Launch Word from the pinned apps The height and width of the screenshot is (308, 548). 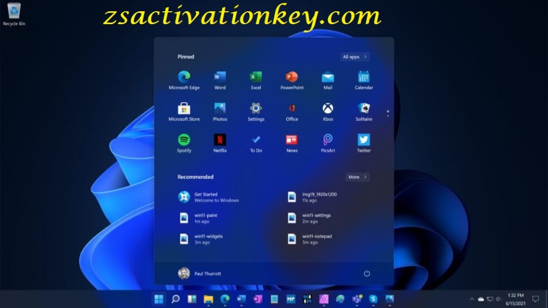[x=220, y=80]
